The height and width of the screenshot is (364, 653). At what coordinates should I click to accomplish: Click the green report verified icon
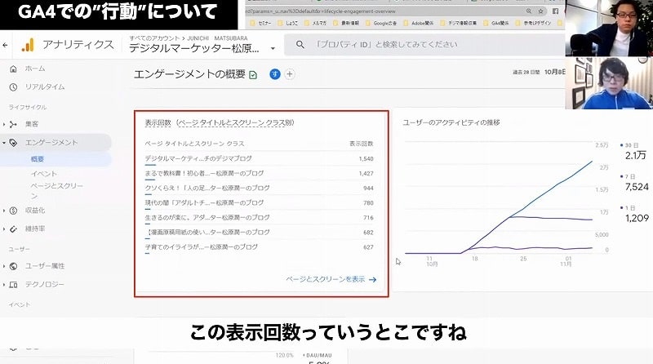[x=253, y=75]
